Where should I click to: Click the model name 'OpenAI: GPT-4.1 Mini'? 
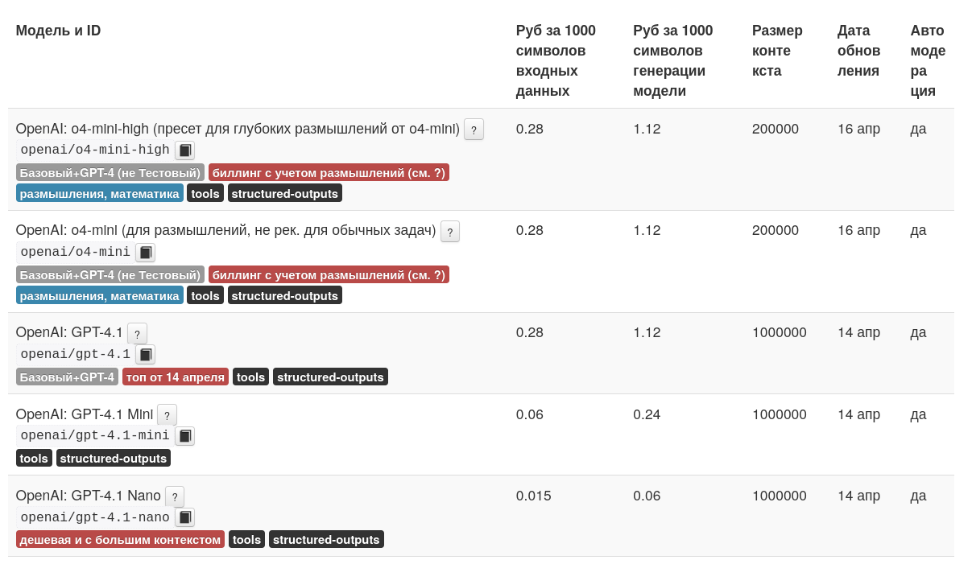85,414
